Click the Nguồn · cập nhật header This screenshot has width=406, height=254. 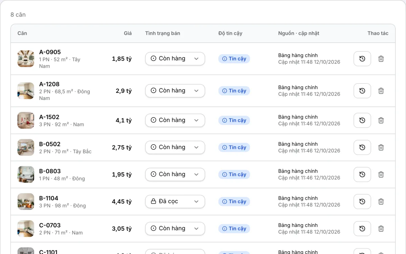tap(299, 33)
